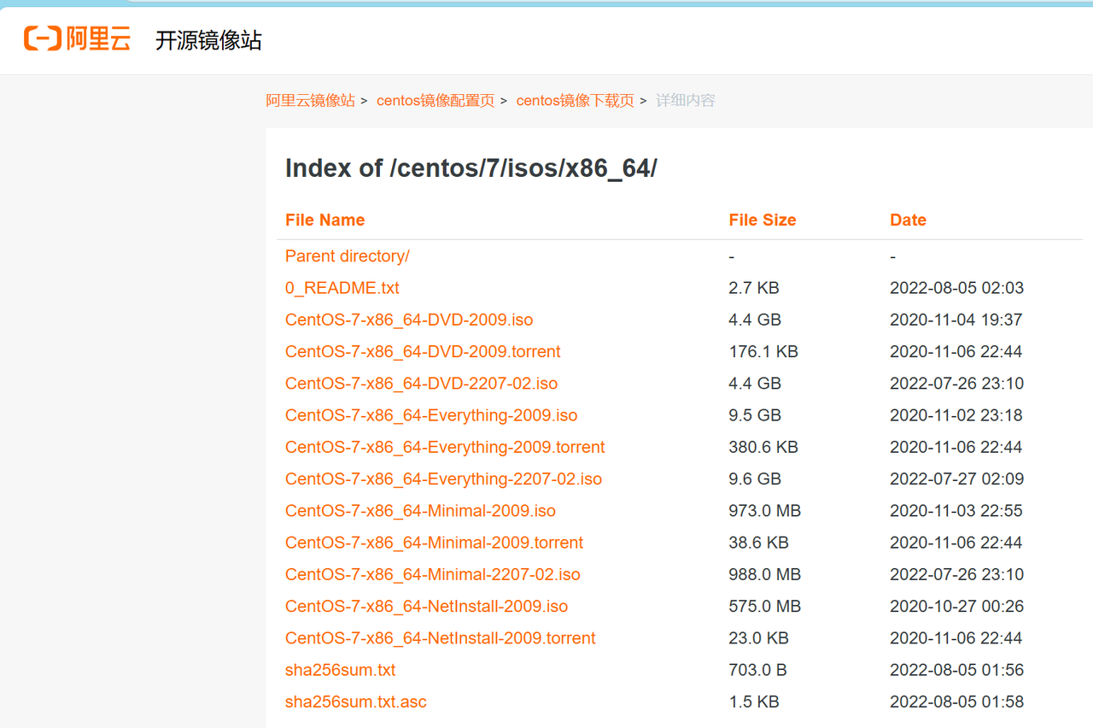
Task: Download CentOS-7-x86_64-Minimal-2009.torrent
Action: tap(435, 543)
